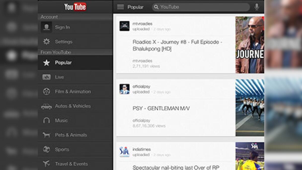Open Pets & Animals category label

(x=71, y=135)
